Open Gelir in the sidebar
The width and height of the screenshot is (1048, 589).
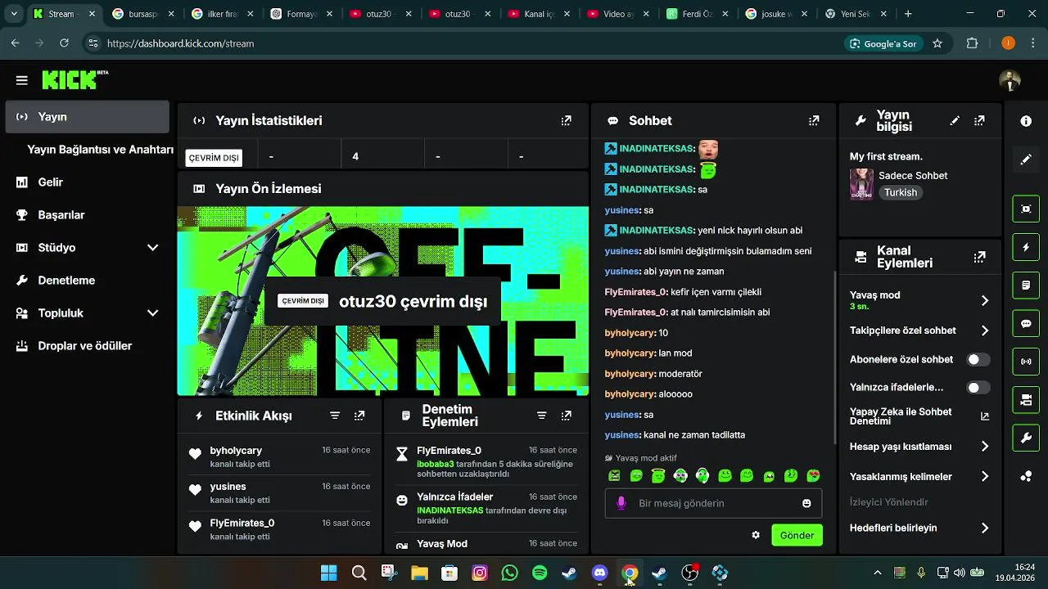tap(87, 182)
